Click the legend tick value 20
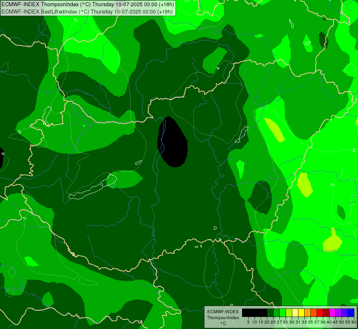The height and width of the screenshot is (329, 358). (267, 322)
